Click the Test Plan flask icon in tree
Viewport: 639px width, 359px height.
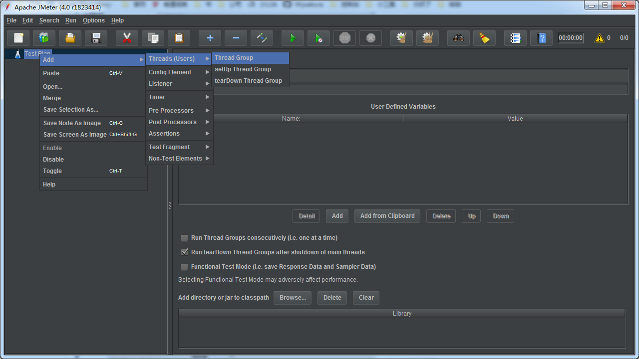(17, 54)
